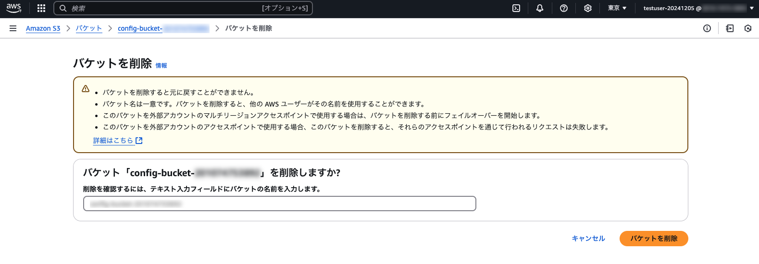
Task: Click the bucket name confirmation field
Action: point(280,204)
